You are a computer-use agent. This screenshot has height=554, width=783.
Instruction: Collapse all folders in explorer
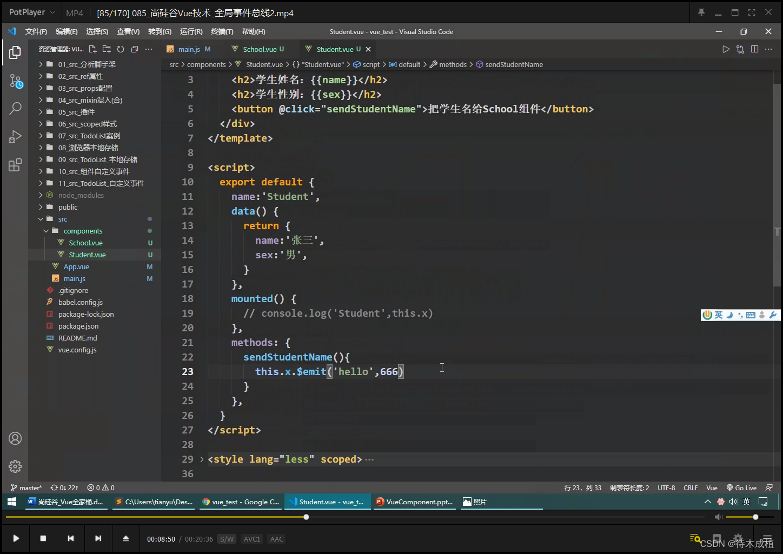(x=135, y=49)
